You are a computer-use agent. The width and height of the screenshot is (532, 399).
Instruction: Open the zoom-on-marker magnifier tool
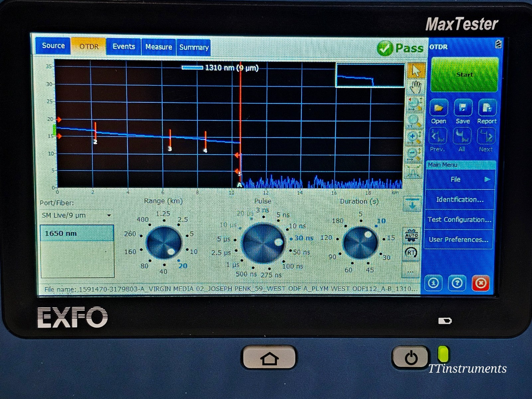(x=415, y=104)
